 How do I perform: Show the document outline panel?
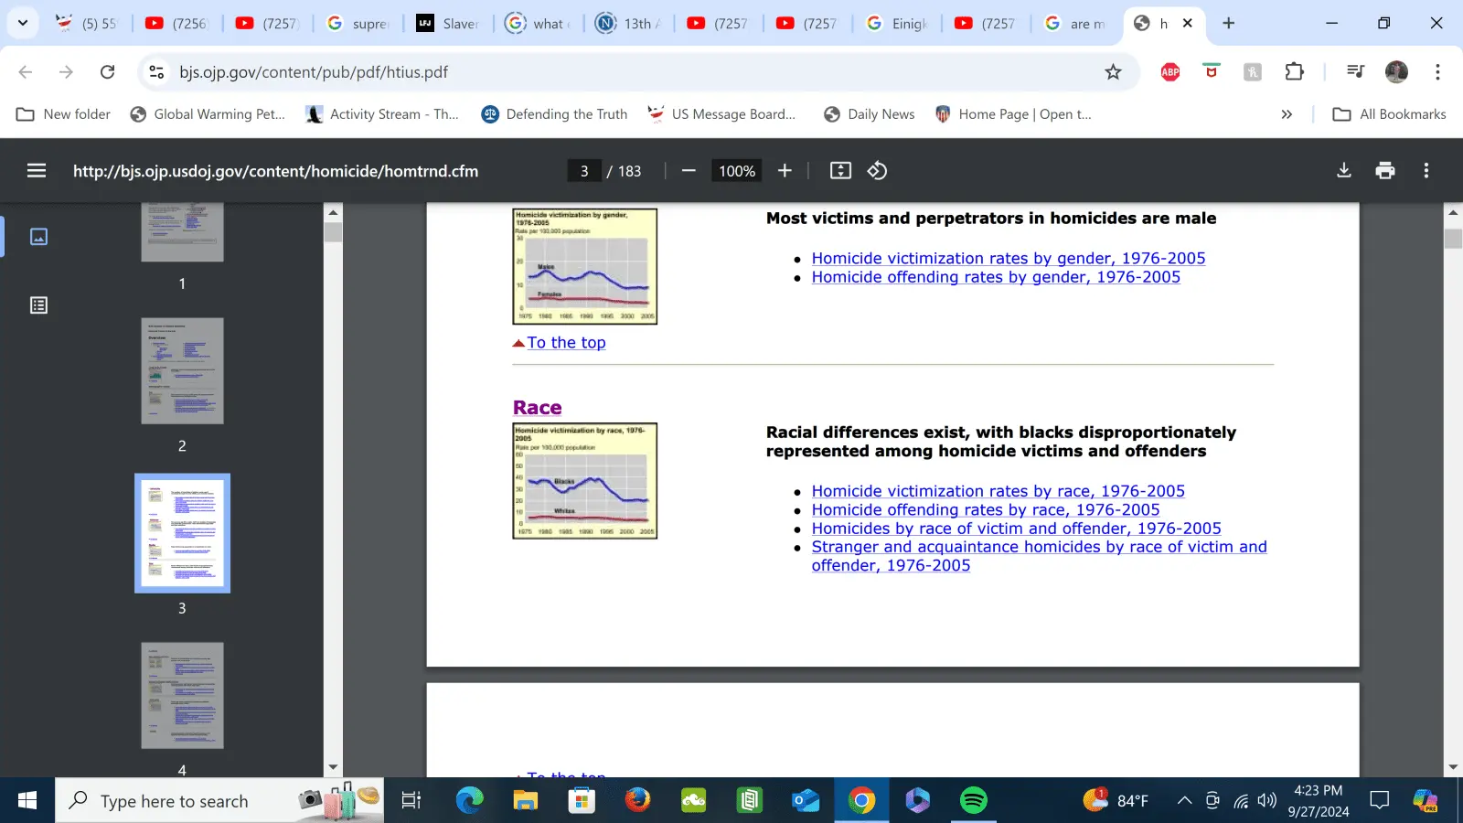[x=38, y=305]
